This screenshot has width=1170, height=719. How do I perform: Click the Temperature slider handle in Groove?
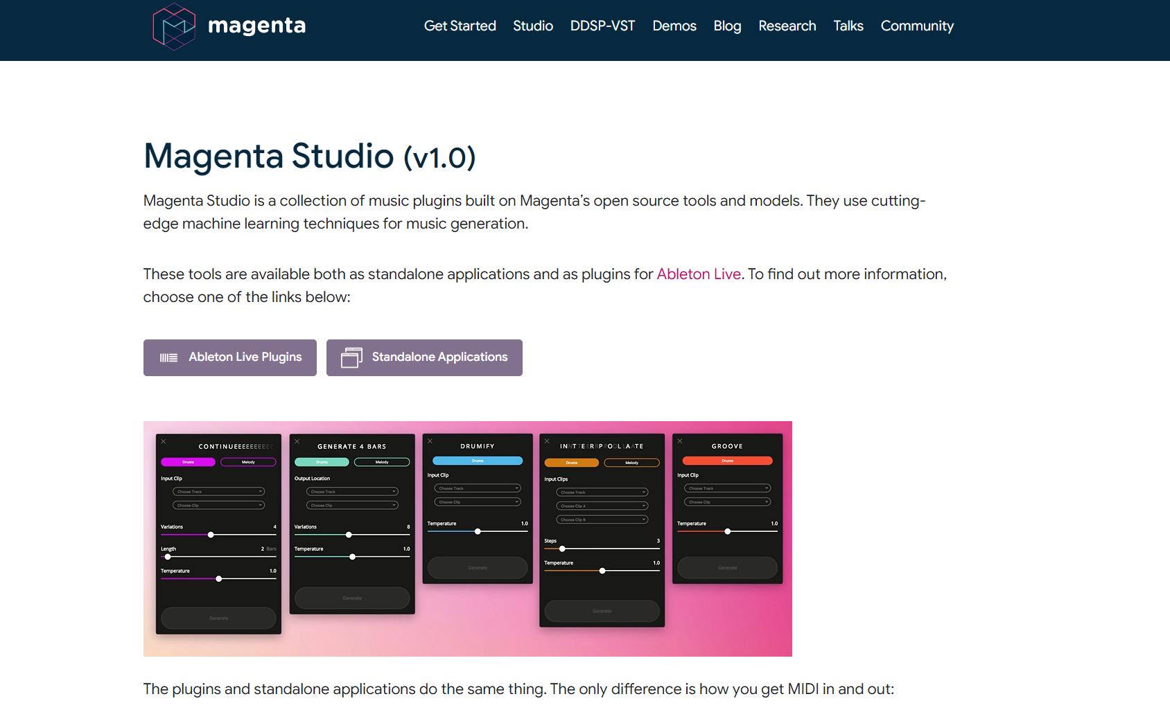point(728,531)
